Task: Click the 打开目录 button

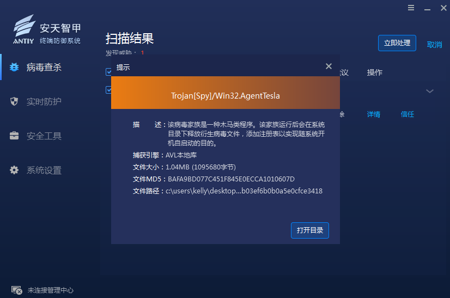Action: pos(309,230)
